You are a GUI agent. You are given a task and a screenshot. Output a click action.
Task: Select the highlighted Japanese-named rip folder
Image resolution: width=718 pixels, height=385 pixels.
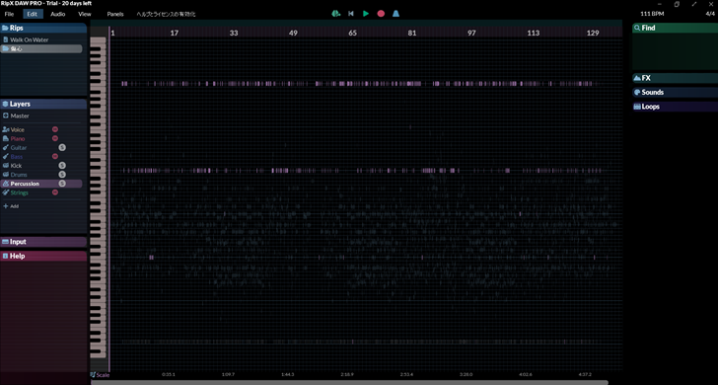point(41,48)
